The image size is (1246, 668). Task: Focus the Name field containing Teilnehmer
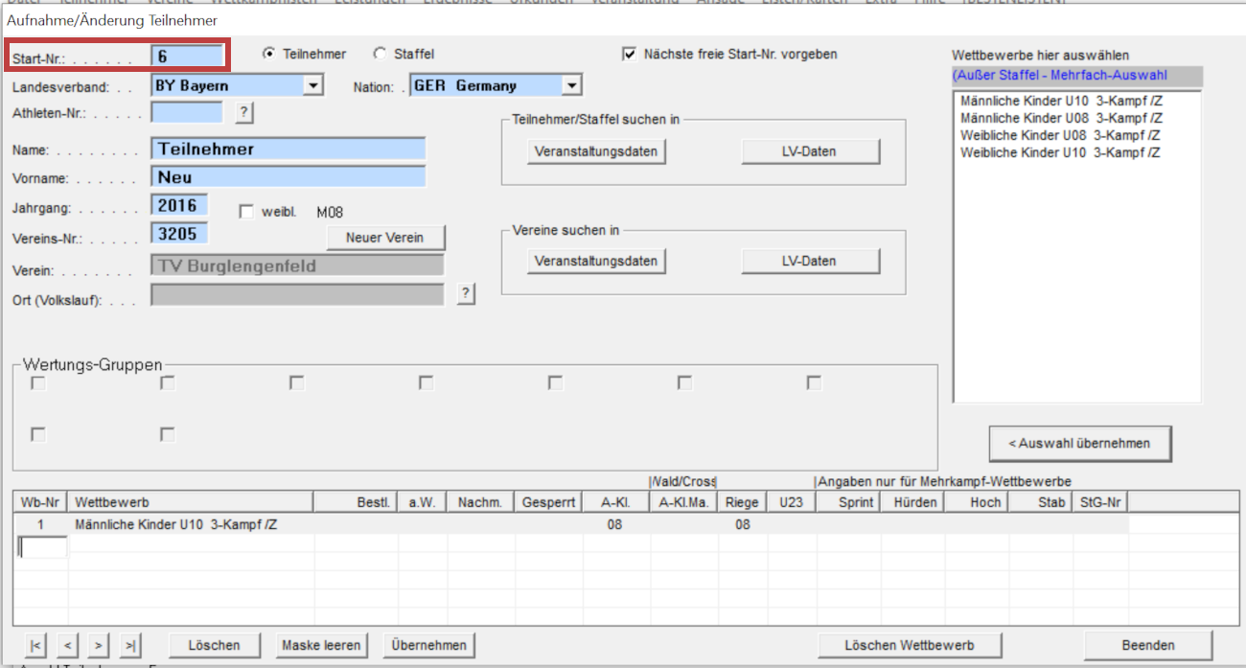tap(288, 150)
